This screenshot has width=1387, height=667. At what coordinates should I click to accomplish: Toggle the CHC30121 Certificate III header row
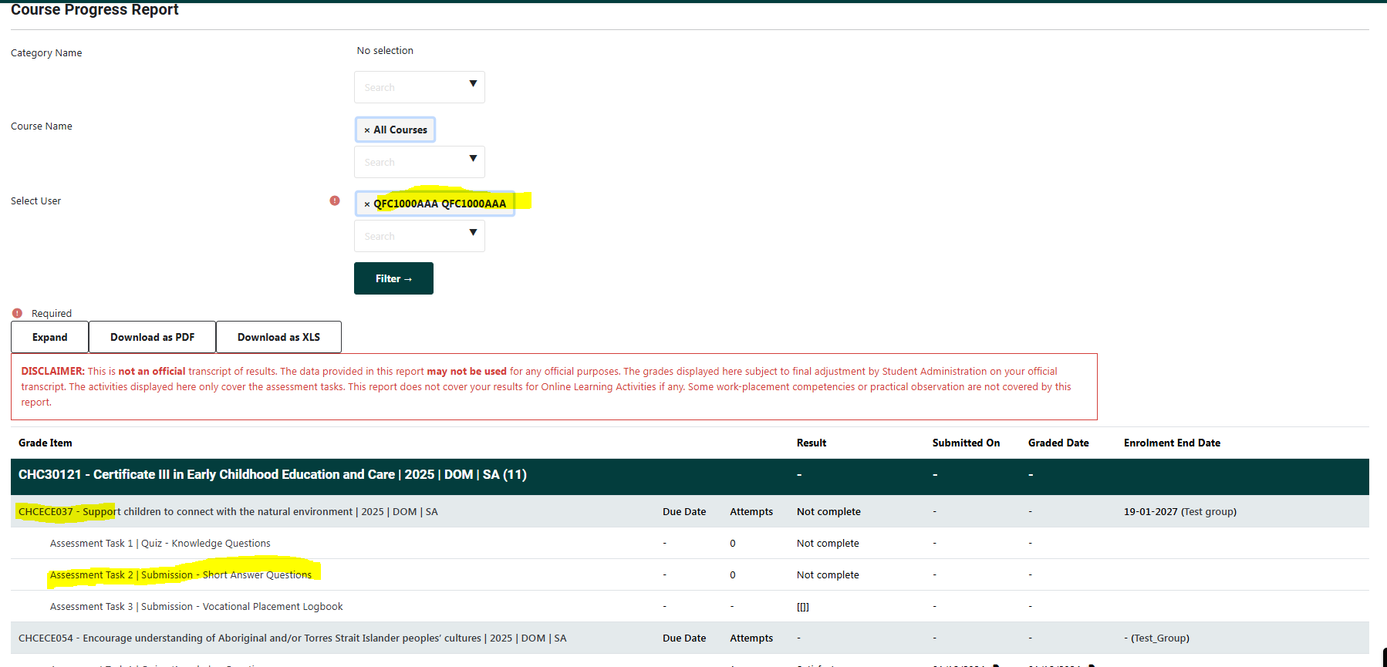272,475
